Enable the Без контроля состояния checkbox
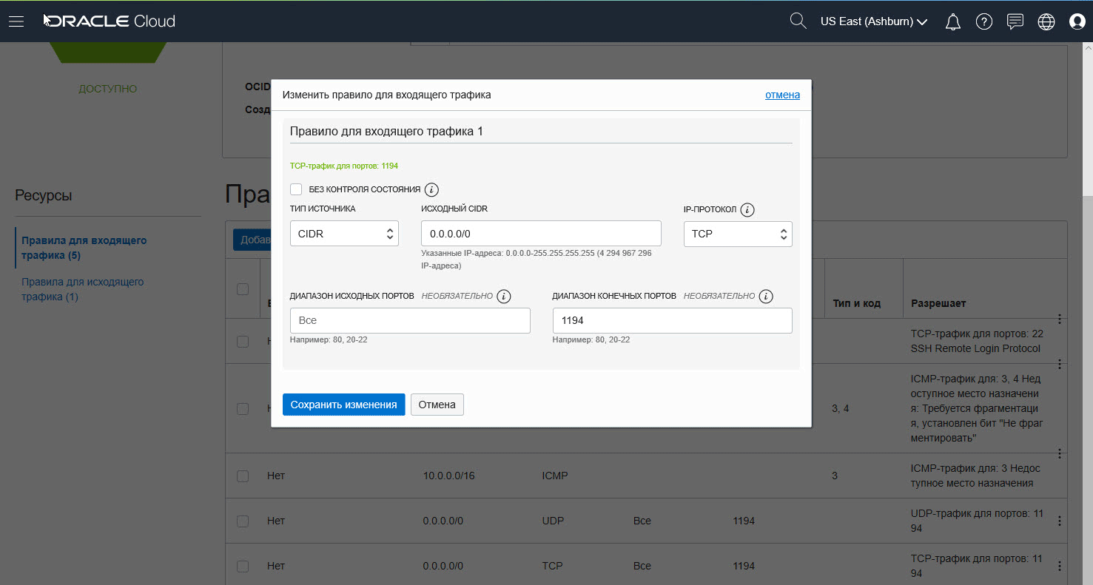Screen dimensions: 1093x585 pyautogui.click(x=296, y=189)
